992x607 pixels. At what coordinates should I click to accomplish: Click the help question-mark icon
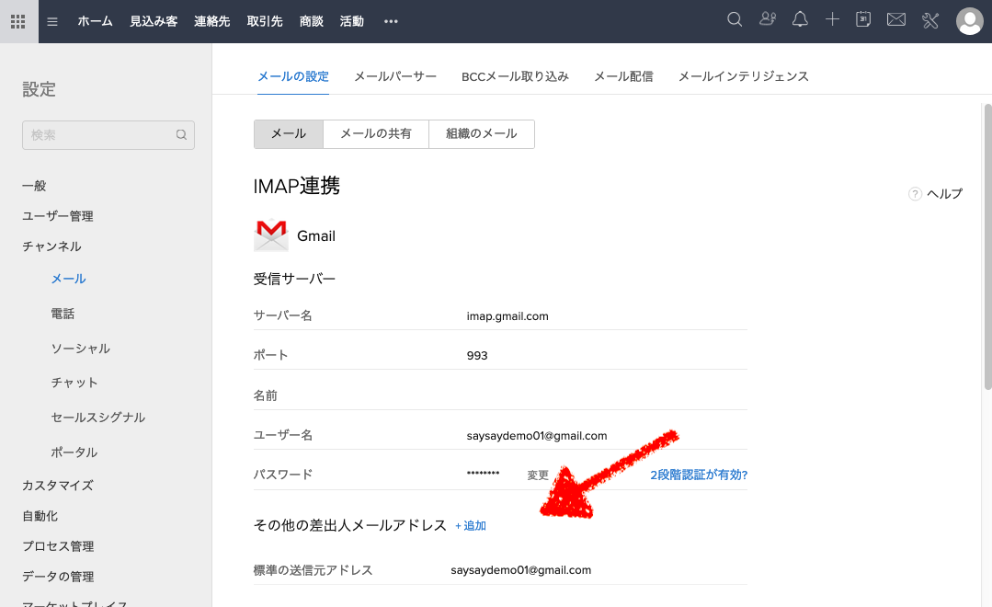tap(915, 193)
